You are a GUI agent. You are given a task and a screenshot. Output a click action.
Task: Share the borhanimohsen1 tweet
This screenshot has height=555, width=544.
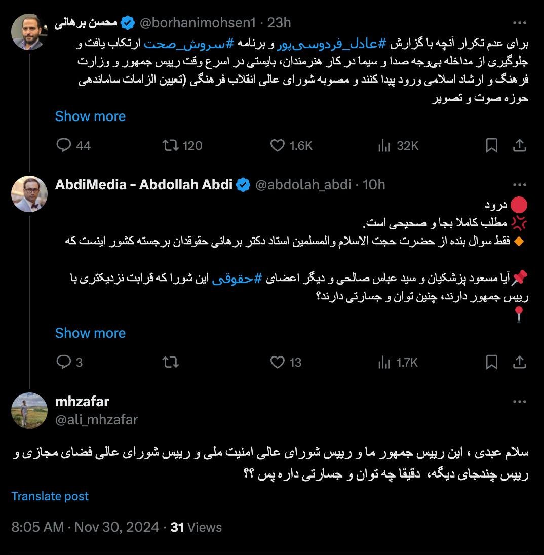[519, 146]
